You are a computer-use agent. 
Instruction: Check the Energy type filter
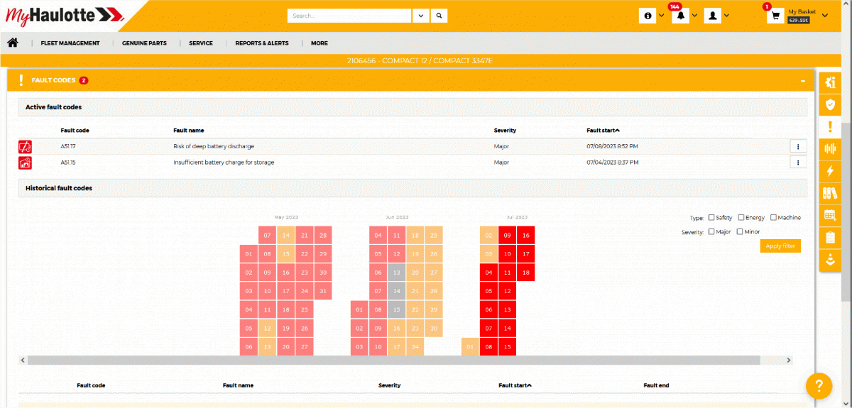[x=741, y=218]
